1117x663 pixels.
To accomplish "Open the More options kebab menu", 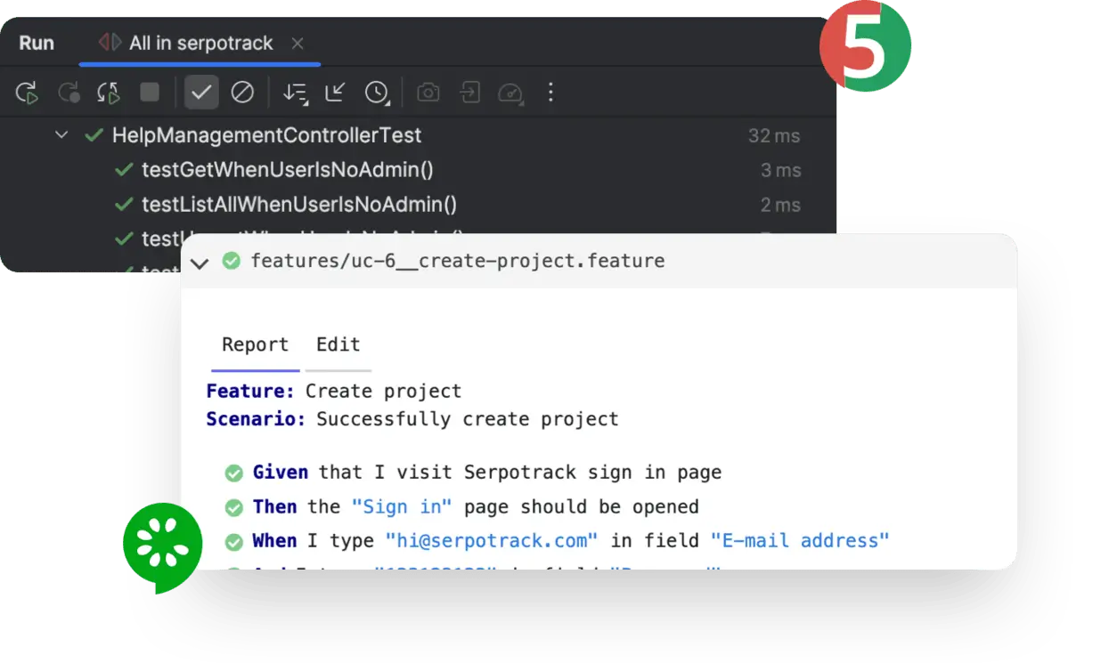I will (550, 92).
